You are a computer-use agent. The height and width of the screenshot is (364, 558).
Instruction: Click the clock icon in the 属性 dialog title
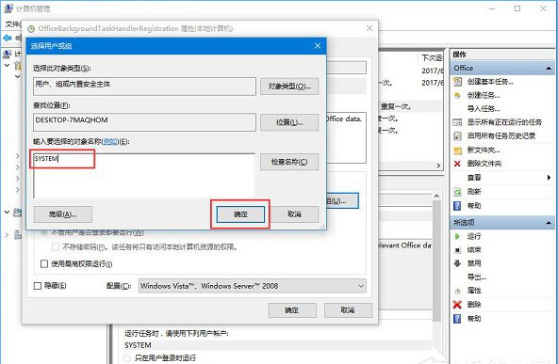pos(31,29)
